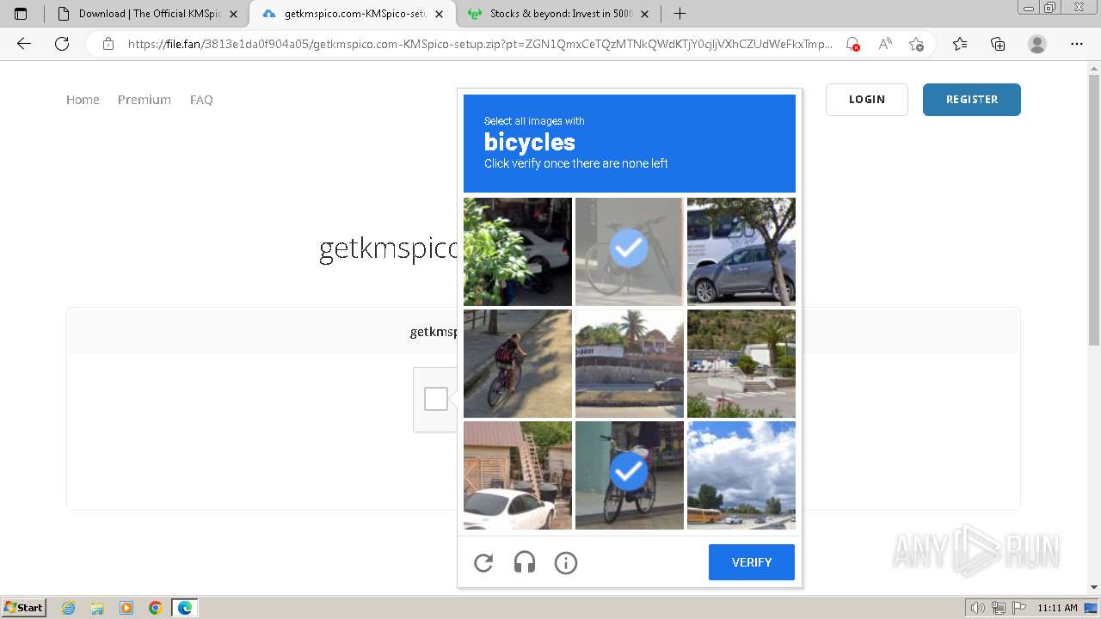Viewport: 1101px width, 619px height.
Task: Select the tile with cloudy sky and bus
Action: pos(741,475)
